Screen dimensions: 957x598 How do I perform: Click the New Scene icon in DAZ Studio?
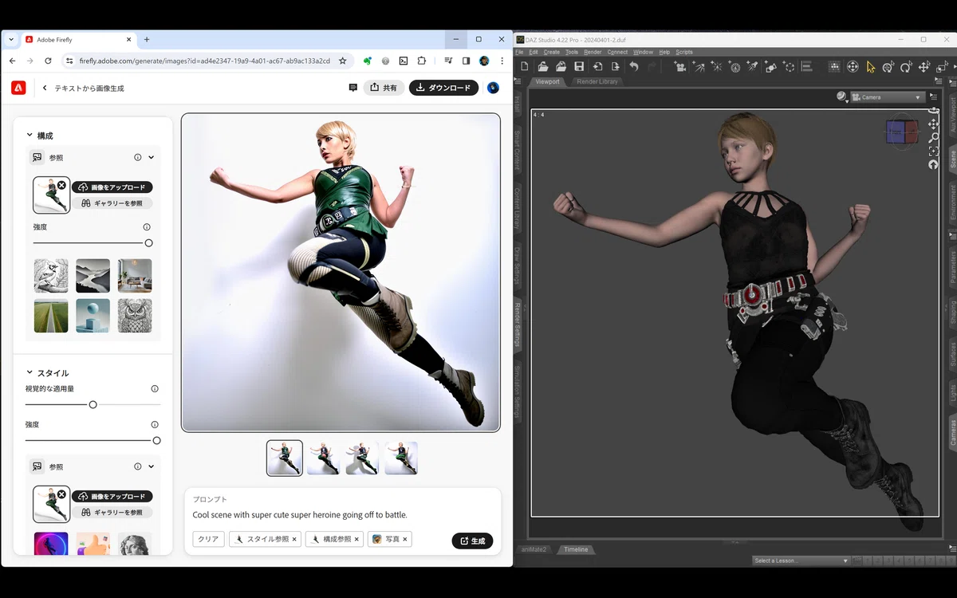[525, 67]
